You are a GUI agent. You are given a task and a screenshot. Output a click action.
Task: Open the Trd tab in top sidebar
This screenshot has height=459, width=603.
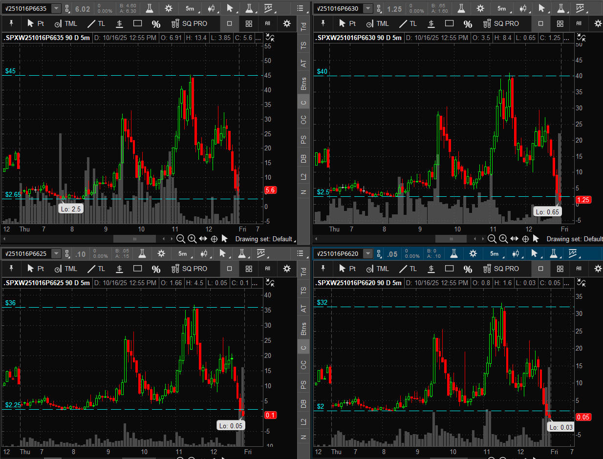pyautogui.click(x=303, y=27)
